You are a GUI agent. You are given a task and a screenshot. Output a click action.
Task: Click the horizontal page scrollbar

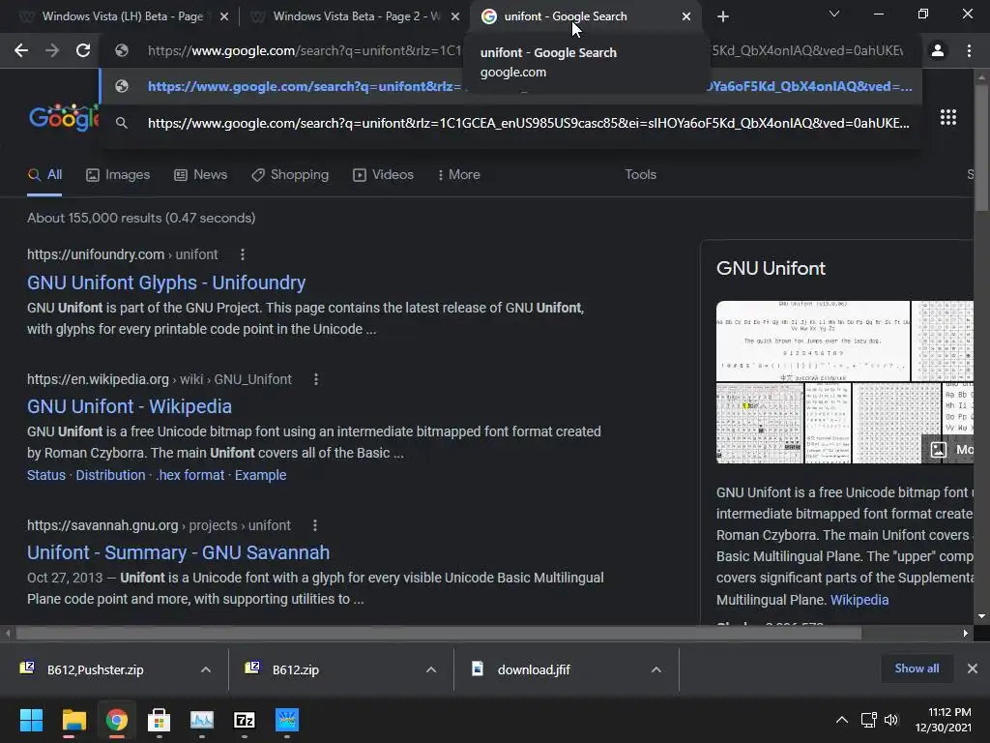(439, 633)
